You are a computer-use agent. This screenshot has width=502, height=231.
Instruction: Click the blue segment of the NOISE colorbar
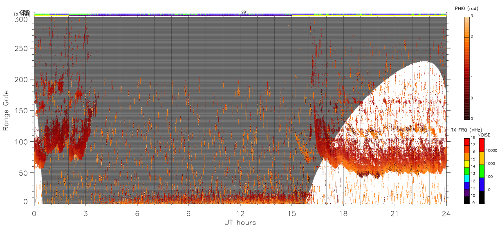point(481,184)
